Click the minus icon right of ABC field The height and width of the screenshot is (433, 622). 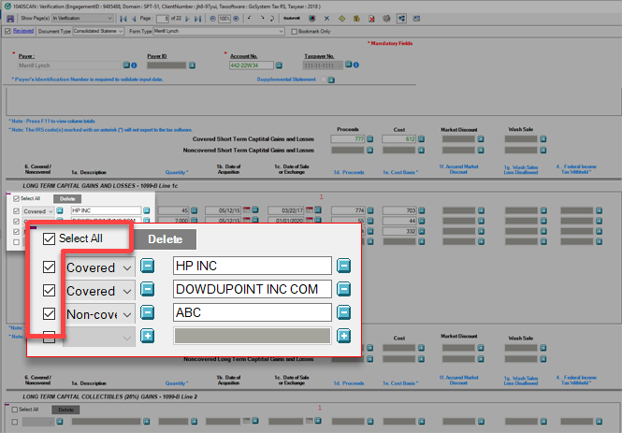tap(344, 313)
